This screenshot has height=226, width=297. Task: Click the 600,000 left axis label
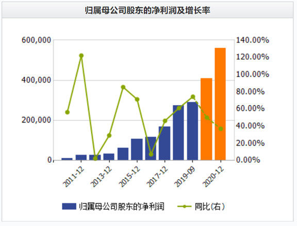coord(37,40)
